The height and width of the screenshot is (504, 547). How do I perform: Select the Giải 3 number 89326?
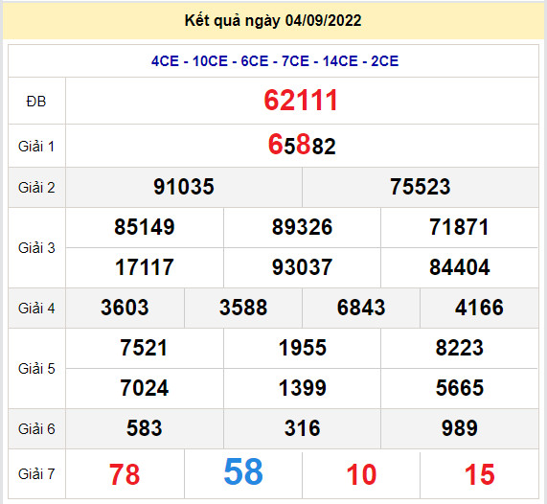click(x=302, y=227)
